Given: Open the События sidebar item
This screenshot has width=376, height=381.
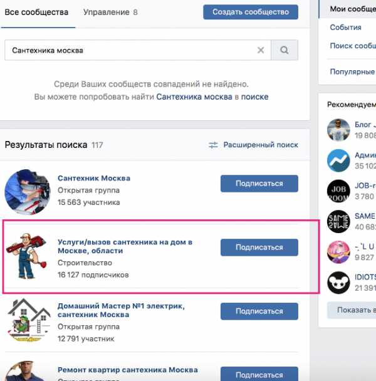Looking at the screenshot, I should pyautogui.click(x=345, y=28).
